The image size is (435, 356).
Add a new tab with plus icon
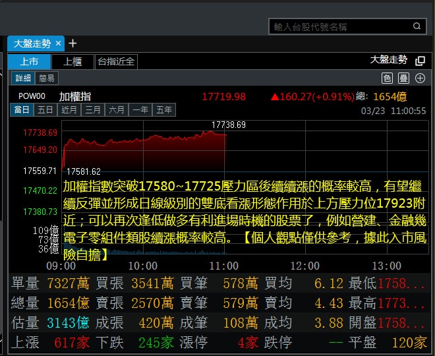tap(72, 44)
